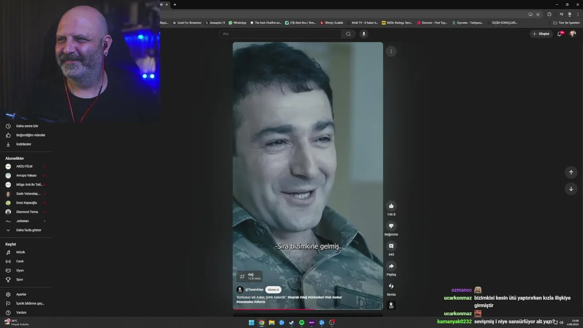Open WhatsApp bookmark
Viewport: 583px width, 328px height.
coord(237,23)
